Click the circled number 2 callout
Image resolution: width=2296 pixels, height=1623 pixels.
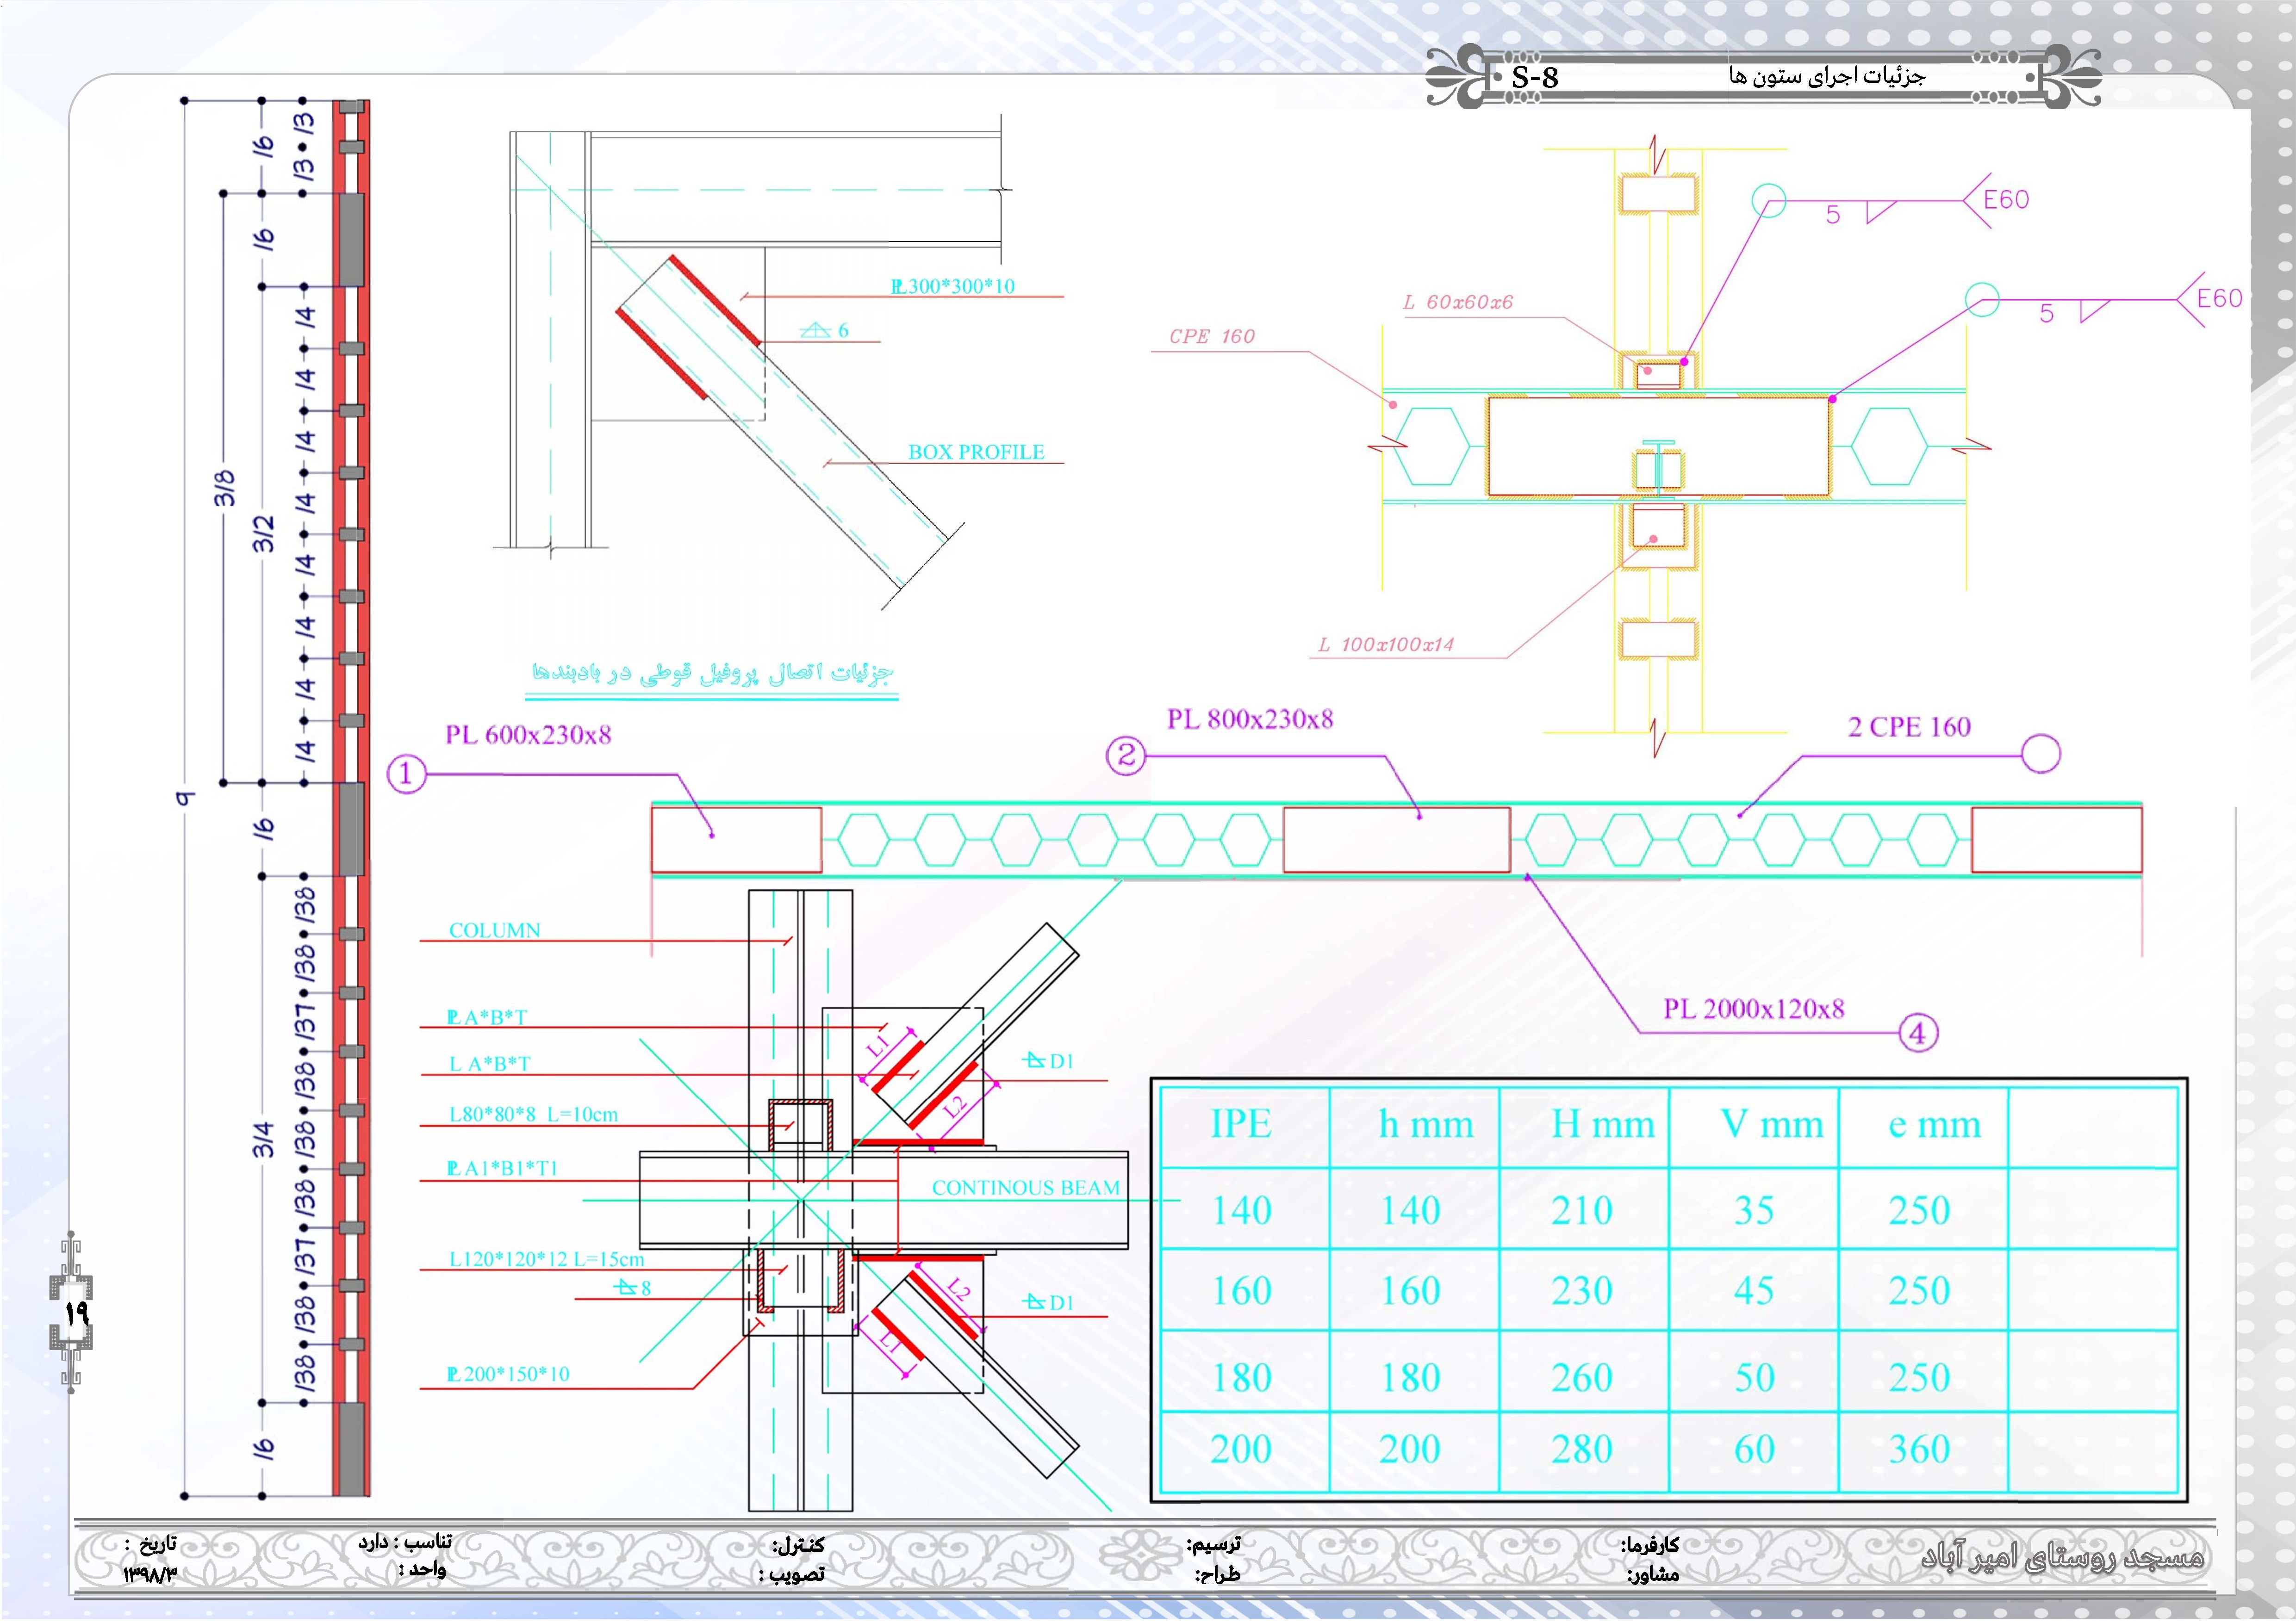1126,755
